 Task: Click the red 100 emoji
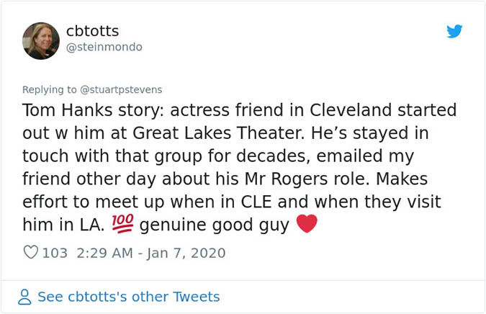[x=122, y=225]
